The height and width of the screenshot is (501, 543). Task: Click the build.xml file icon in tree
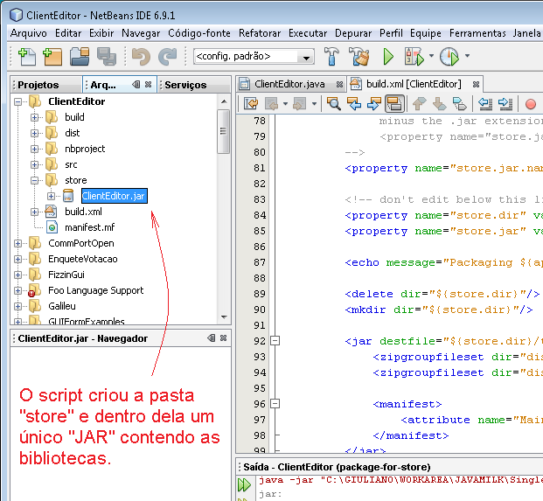pyautogui.click(x=51, y=212)
